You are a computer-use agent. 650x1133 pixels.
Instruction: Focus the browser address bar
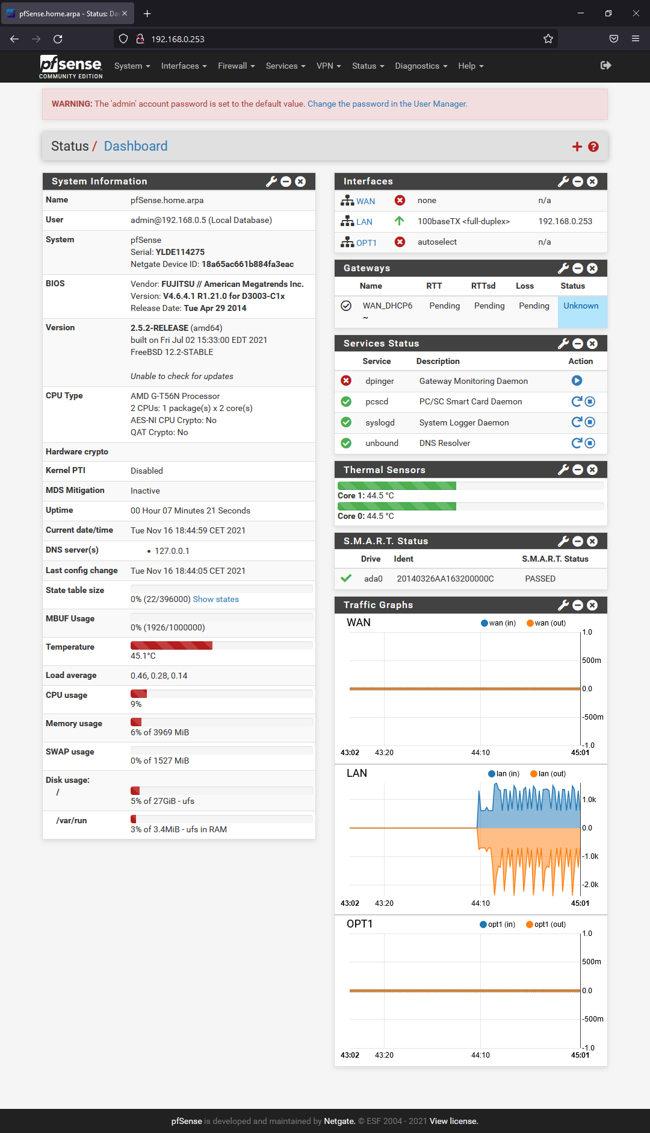pyautogui.click(x=337, y=39)
